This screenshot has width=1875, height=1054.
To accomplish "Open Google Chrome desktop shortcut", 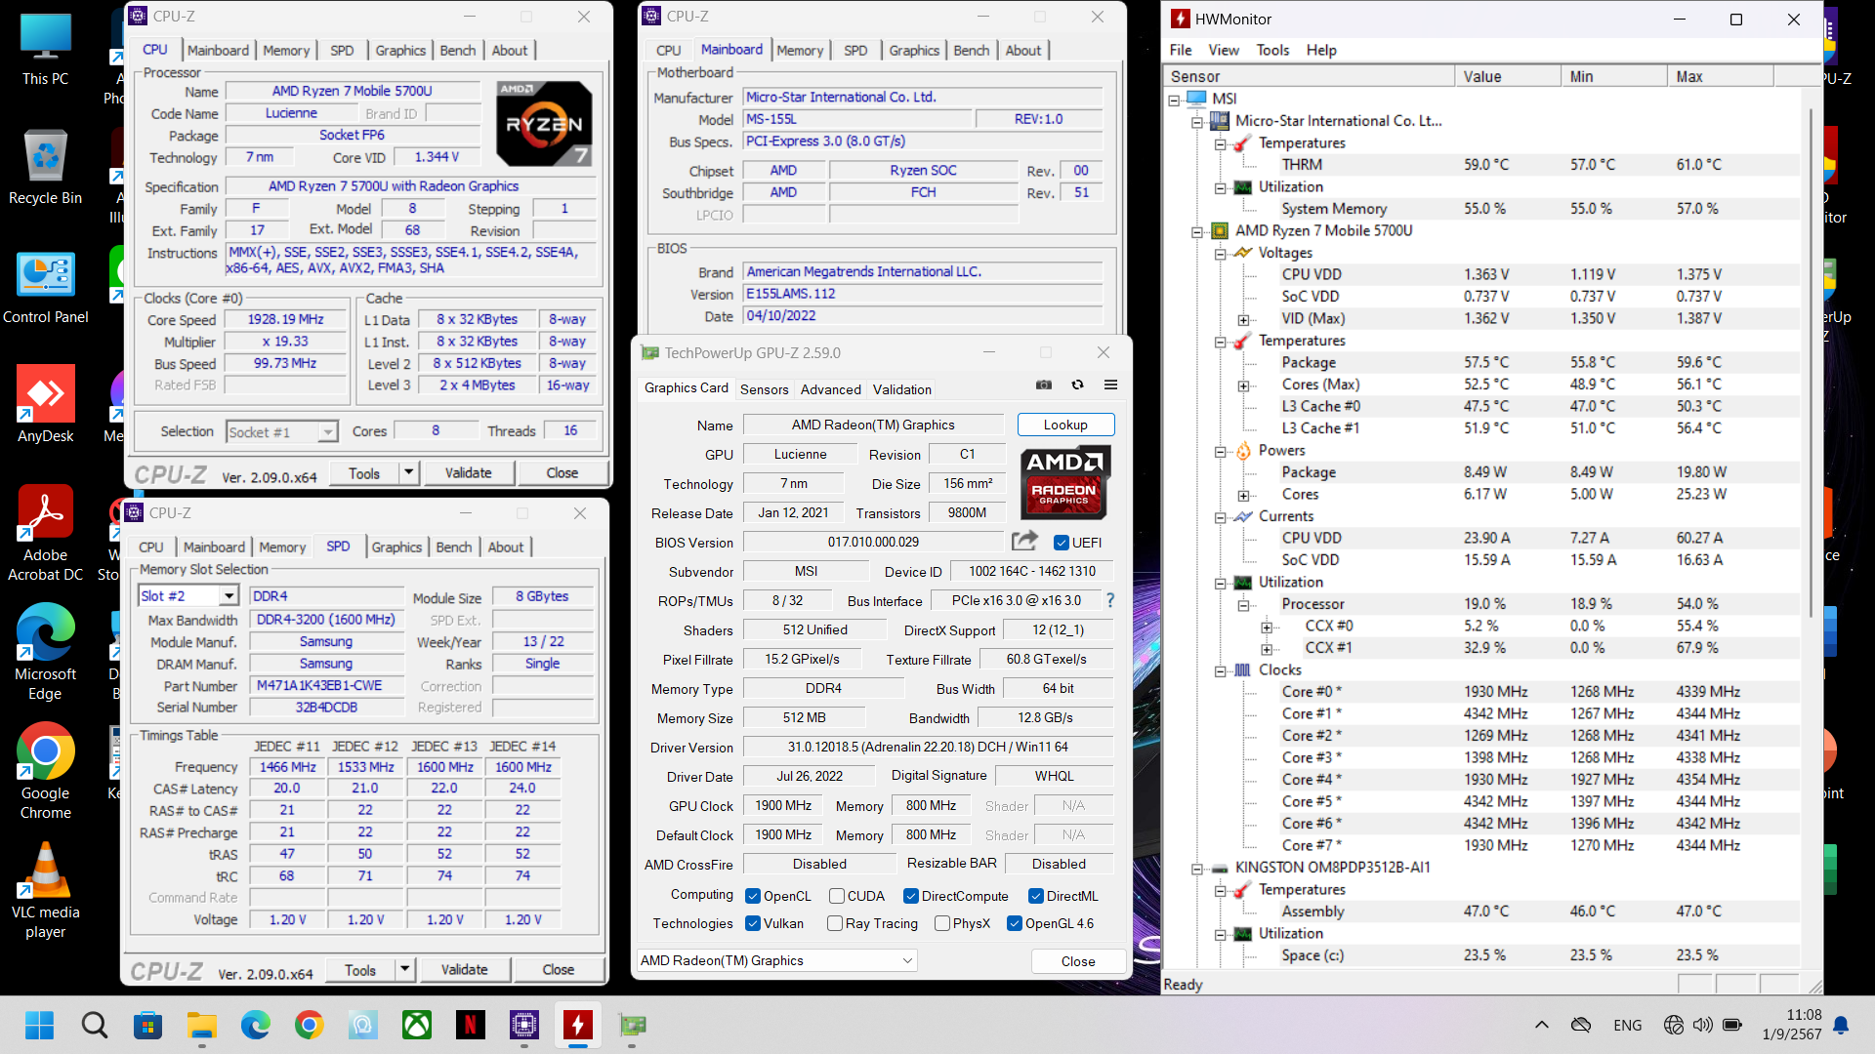I will point(45,772).
